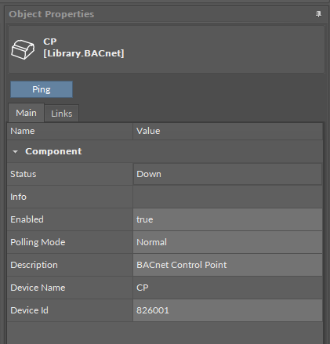Click the Info value cell

click(x=227, y=197)
